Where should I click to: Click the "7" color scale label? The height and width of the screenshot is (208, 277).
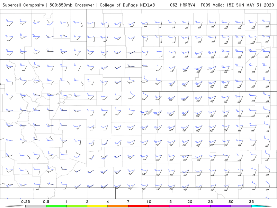pyautogui.click(x=128, y=202)
